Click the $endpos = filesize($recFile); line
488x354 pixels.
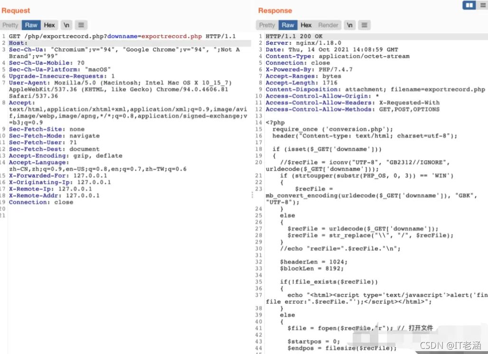(x=342, y=348)
